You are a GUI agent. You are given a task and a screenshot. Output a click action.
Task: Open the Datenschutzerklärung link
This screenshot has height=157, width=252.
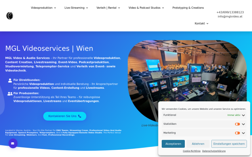pos(214,151)
